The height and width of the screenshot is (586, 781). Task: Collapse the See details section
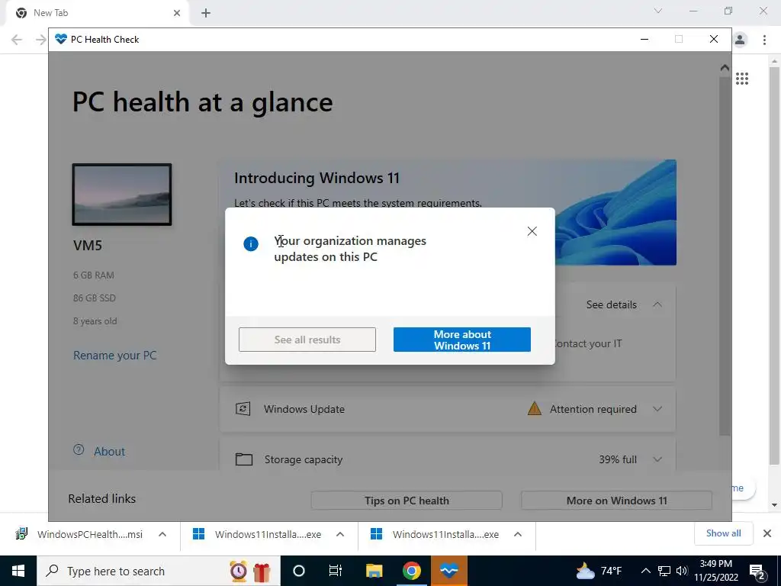pos(657,304)
